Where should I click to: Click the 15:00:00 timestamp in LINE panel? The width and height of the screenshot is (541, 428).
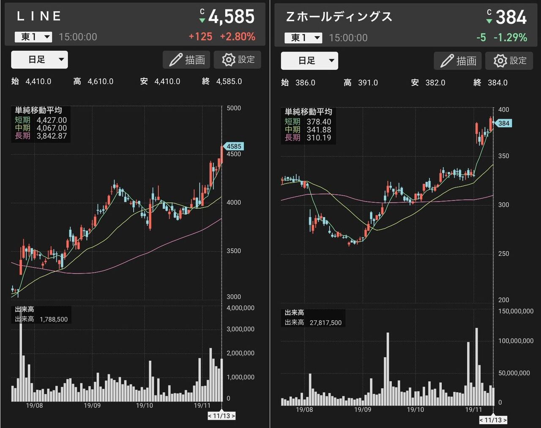[78, 37]
